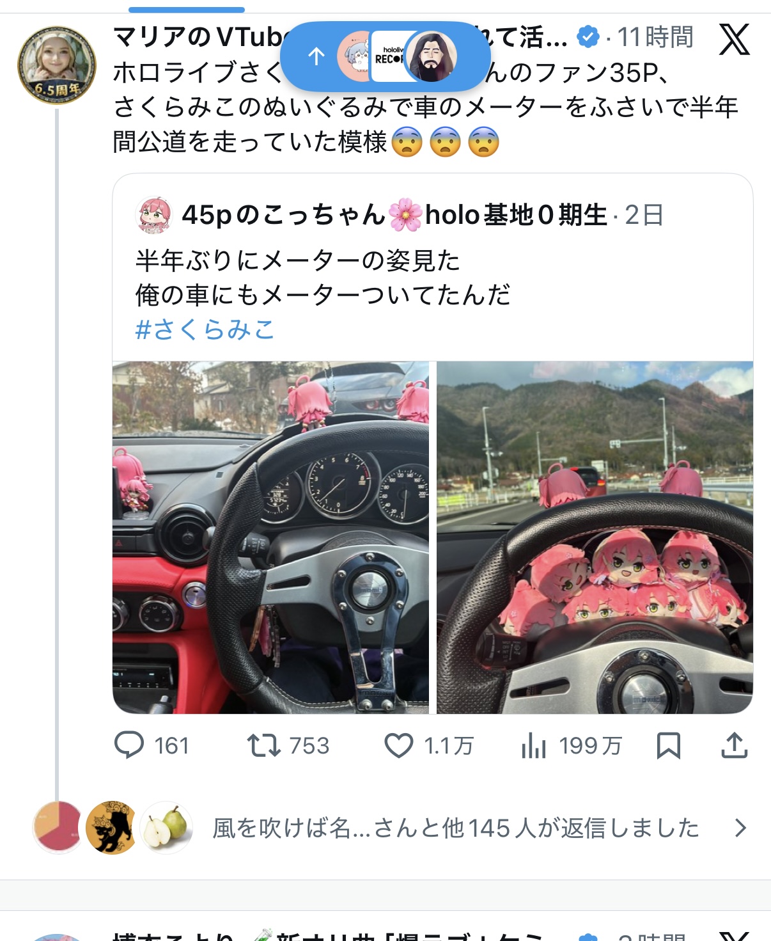Select the active timeline tab indicator
771x941 pixels.
point(187,10)
